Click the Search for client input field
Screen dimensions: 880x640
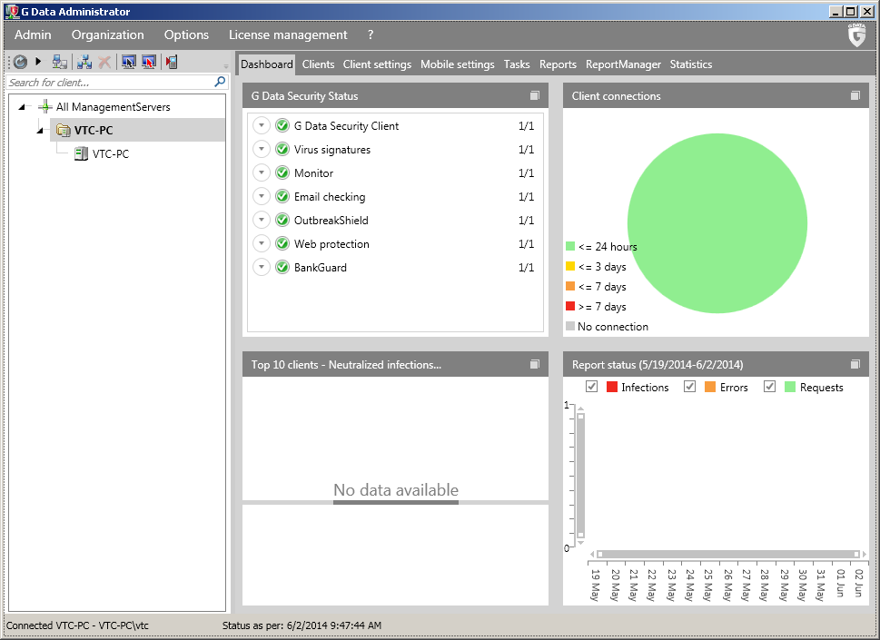[x=109, y=83]
